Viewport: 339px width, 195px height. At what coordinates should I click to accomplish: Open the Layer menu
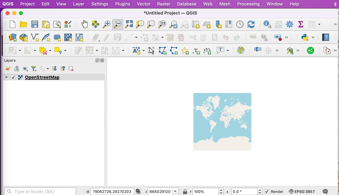(x=79, y=4)
